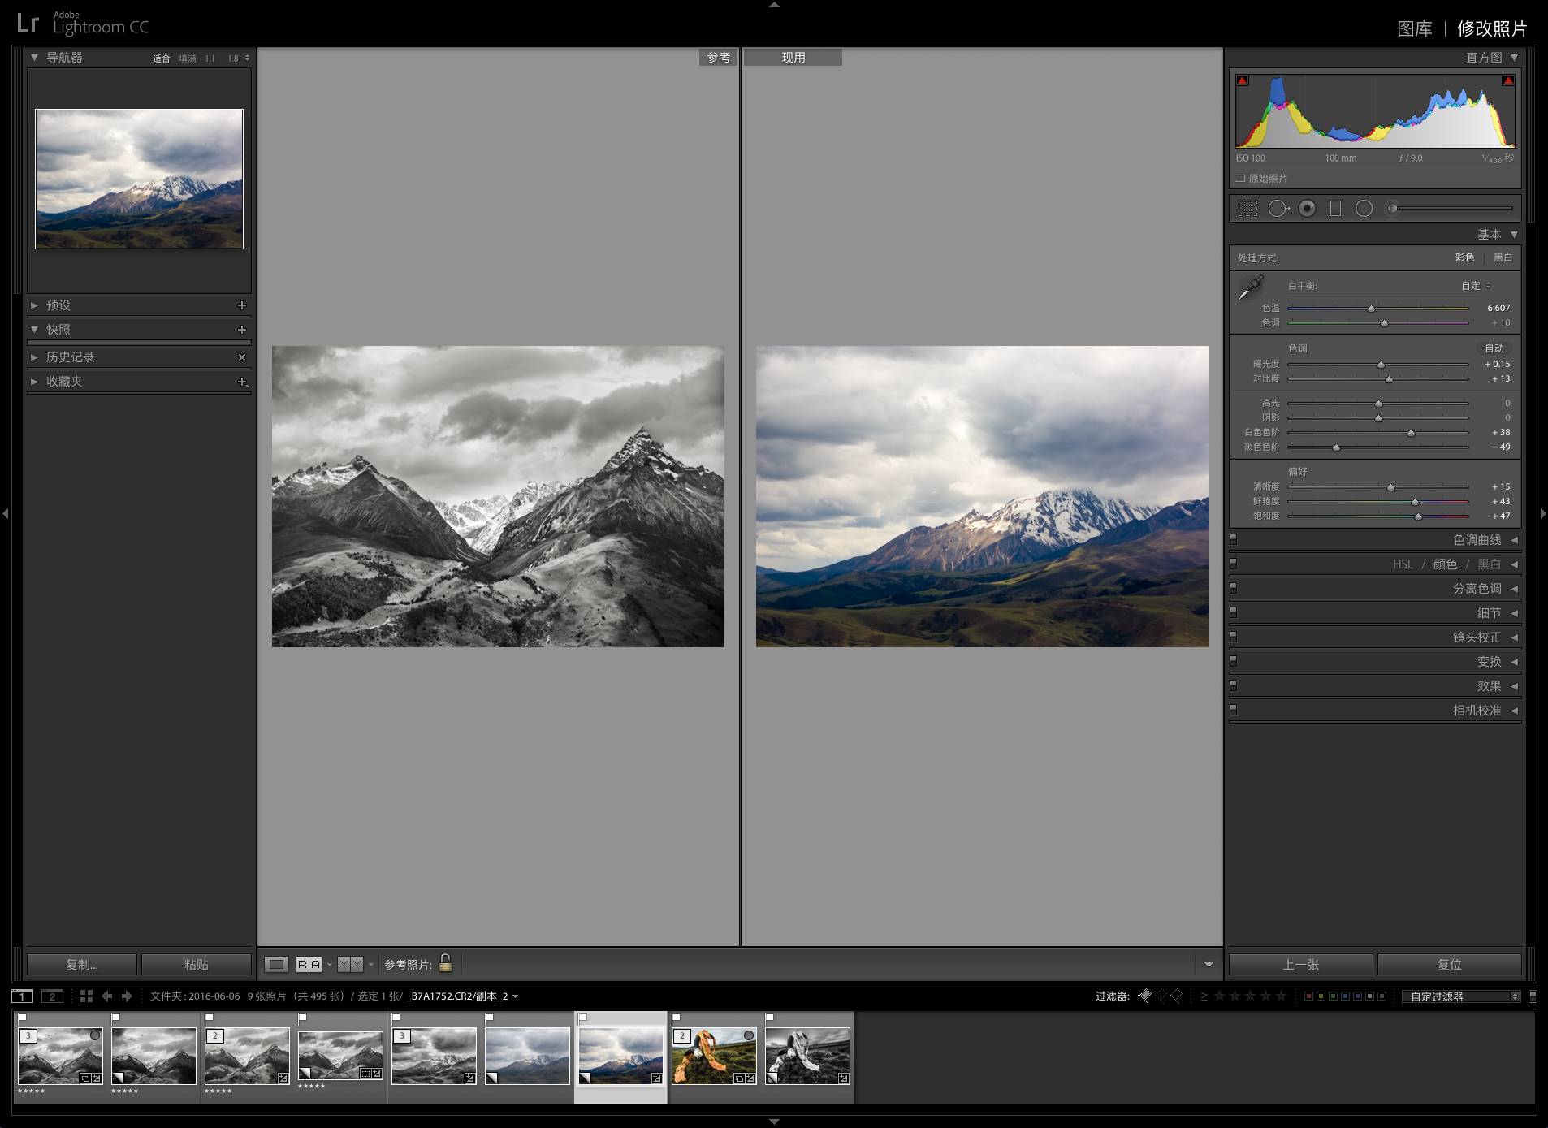1548x1128 pixels.
Task: Select 黑白 treatment mode
Action: [1503, 257]
